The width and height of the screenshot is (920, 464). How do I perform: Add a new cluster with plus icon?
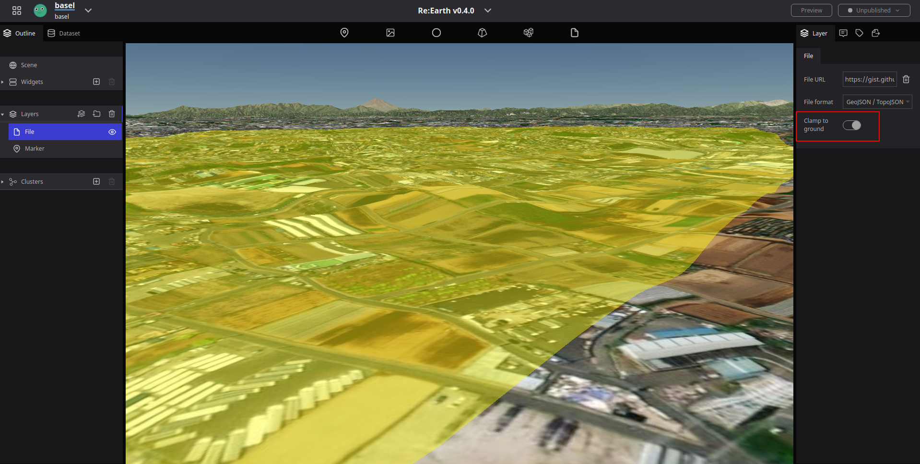coord(96,181)
